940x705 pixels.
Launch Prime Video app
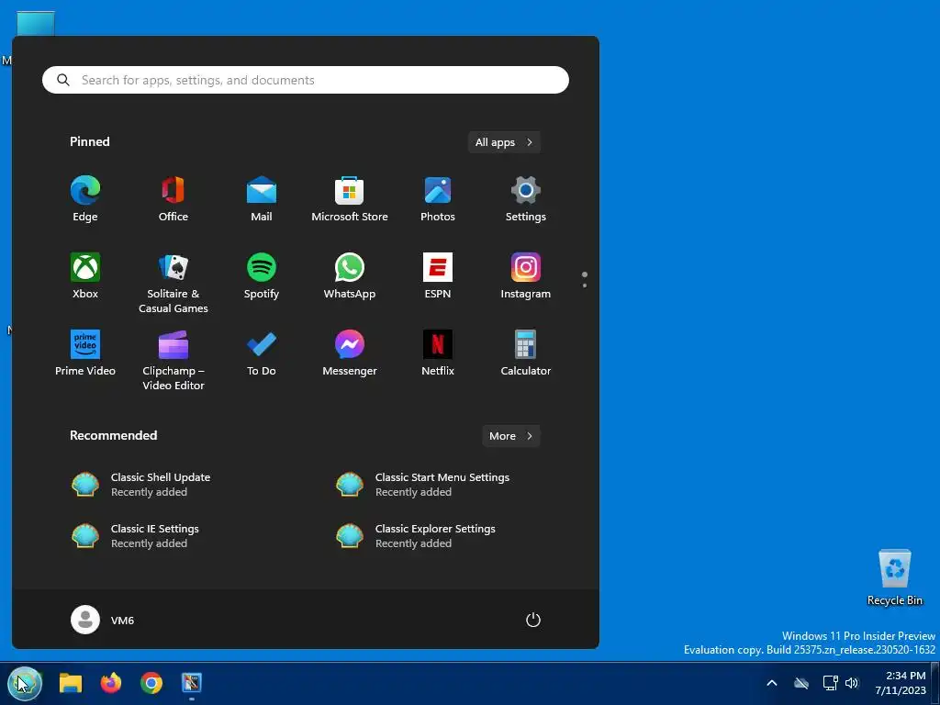(85, 353)
